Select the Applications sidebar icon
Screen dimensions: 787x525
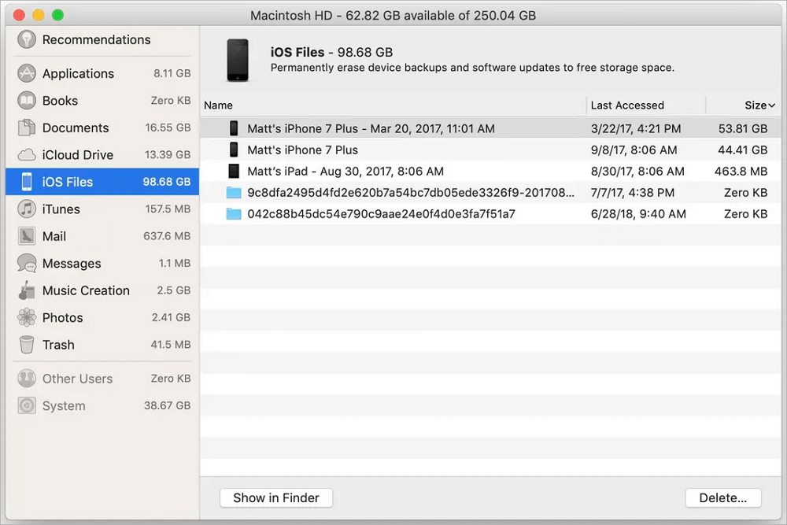(27, 73)
